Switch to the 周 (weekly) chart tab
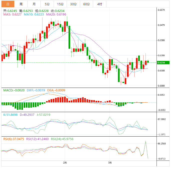 [x=21, y=4]
